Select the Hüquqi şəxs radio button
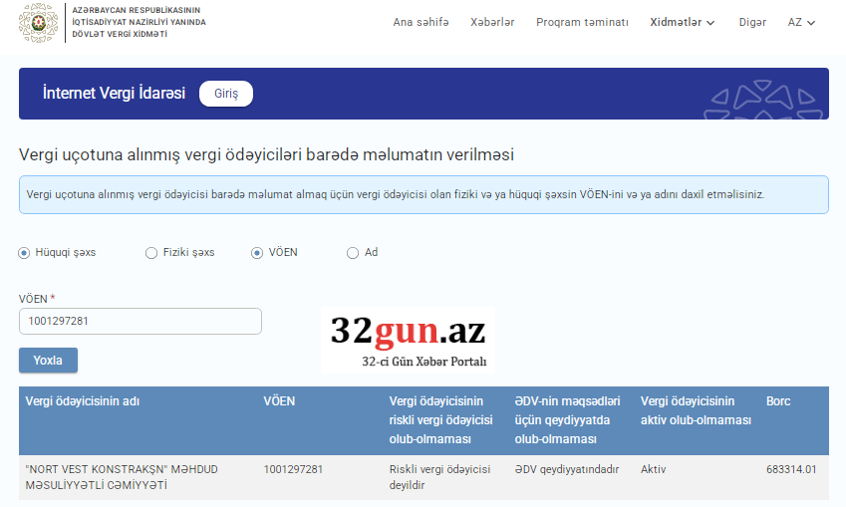This screenshot has height=507, width=846. (24, 252)
